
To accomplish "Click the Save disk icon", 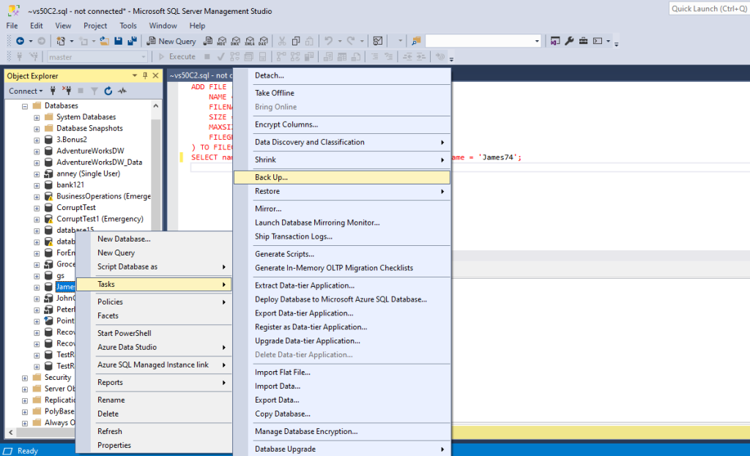I will pyautogui.click(x=118, y=41).
